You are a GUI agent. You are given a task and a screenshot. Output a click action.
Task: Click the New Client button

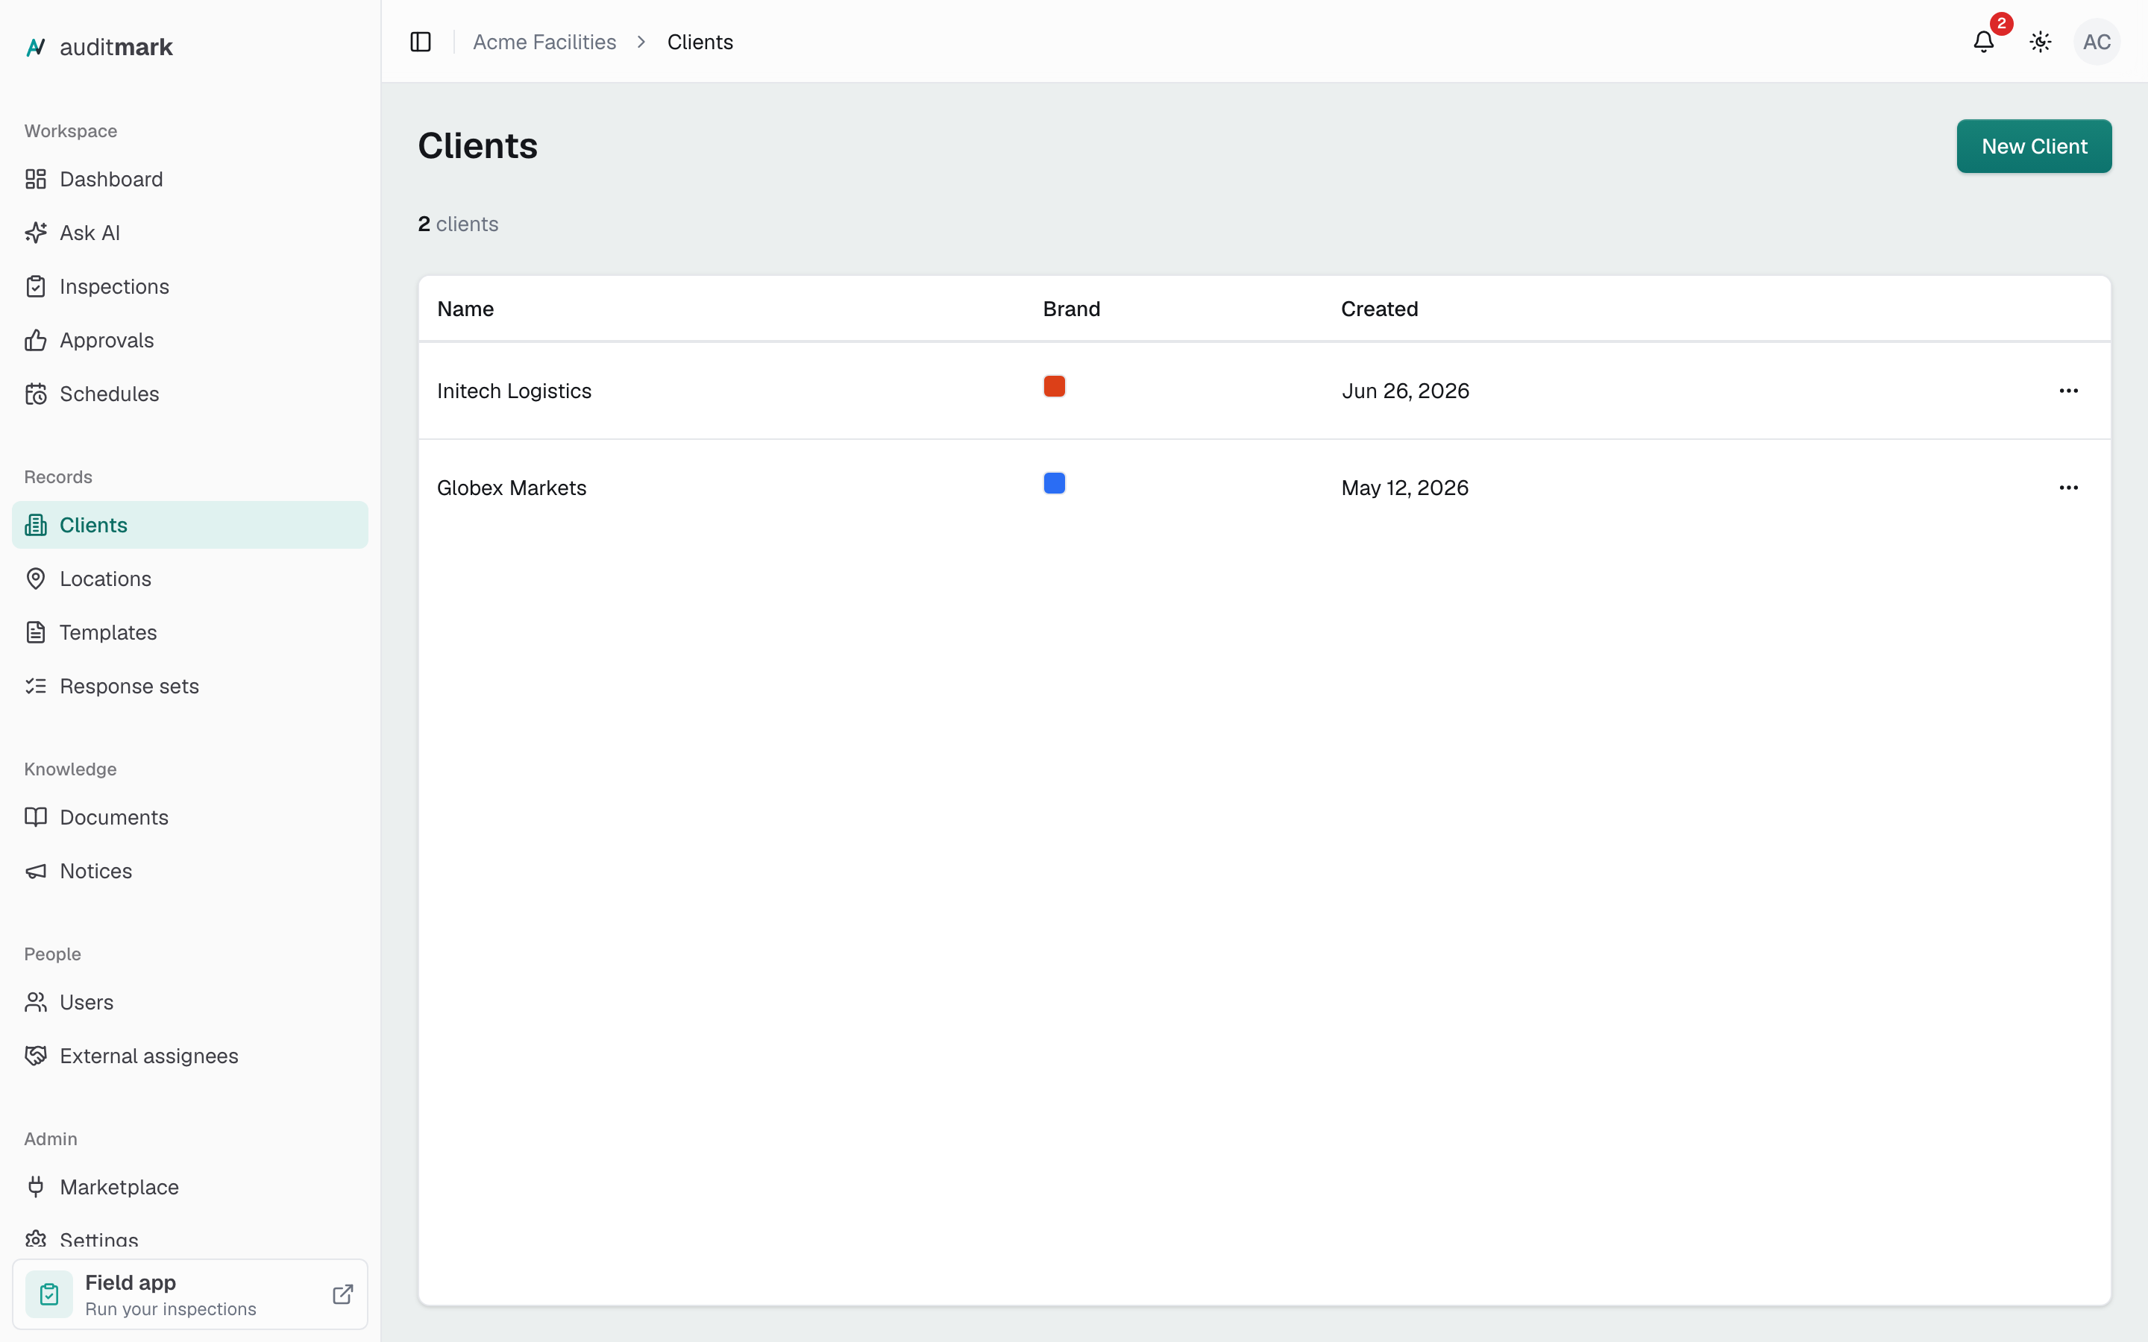click(2033, 146)
